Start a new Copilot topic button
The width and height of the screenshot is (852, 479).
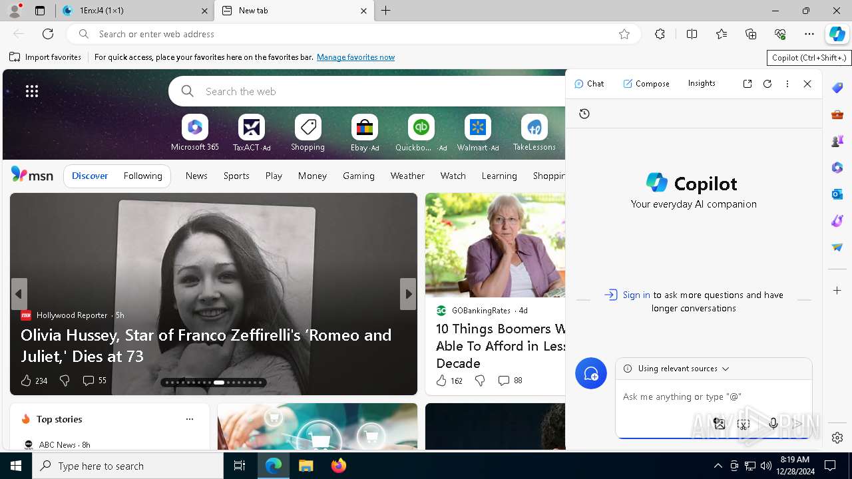591,373
